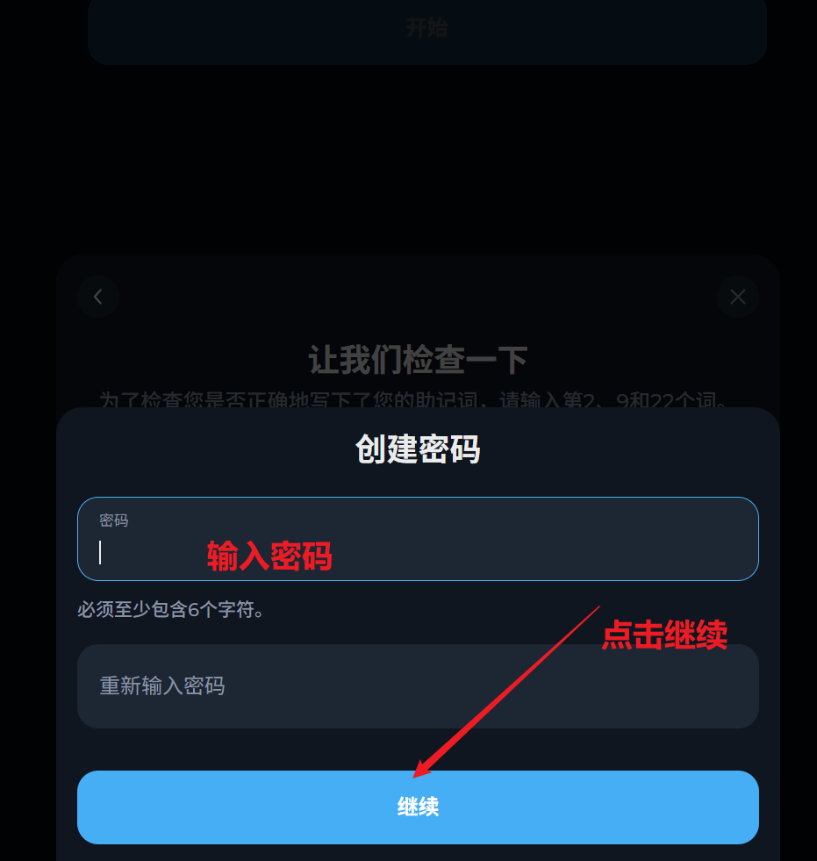
Task: Click the blue 继续 button
Action: [x=418, y=807]
